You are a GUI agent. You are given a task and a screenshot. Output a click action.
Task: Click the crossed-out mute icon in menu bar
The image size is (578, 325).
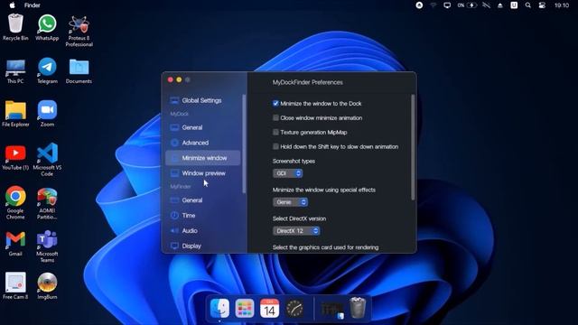pos(486,5)
